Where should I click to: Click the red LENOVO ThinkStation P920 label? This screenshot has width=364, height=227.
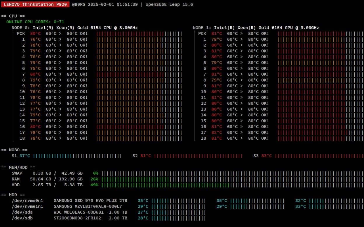[35, 5]
